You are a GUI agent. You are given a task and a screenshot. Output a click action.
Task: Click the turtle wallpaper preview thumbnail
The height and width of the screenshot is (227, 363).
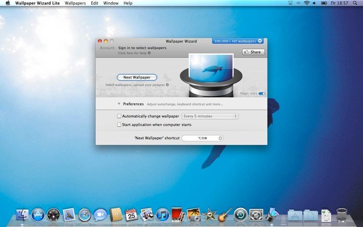click(211, 69)
